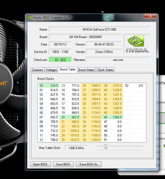Select boost clock value 1006.0
Image resolution: width=165 pixels, height=179 pixels.
pyautogui.click(x=74, y=131)
